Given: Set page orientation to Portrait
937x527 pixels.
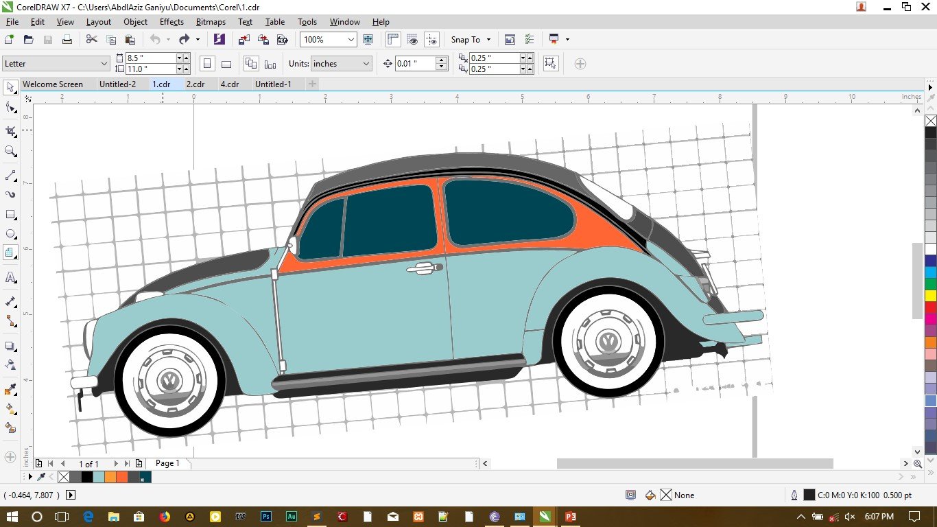Looking at the screenshot, I should [207, 64].
